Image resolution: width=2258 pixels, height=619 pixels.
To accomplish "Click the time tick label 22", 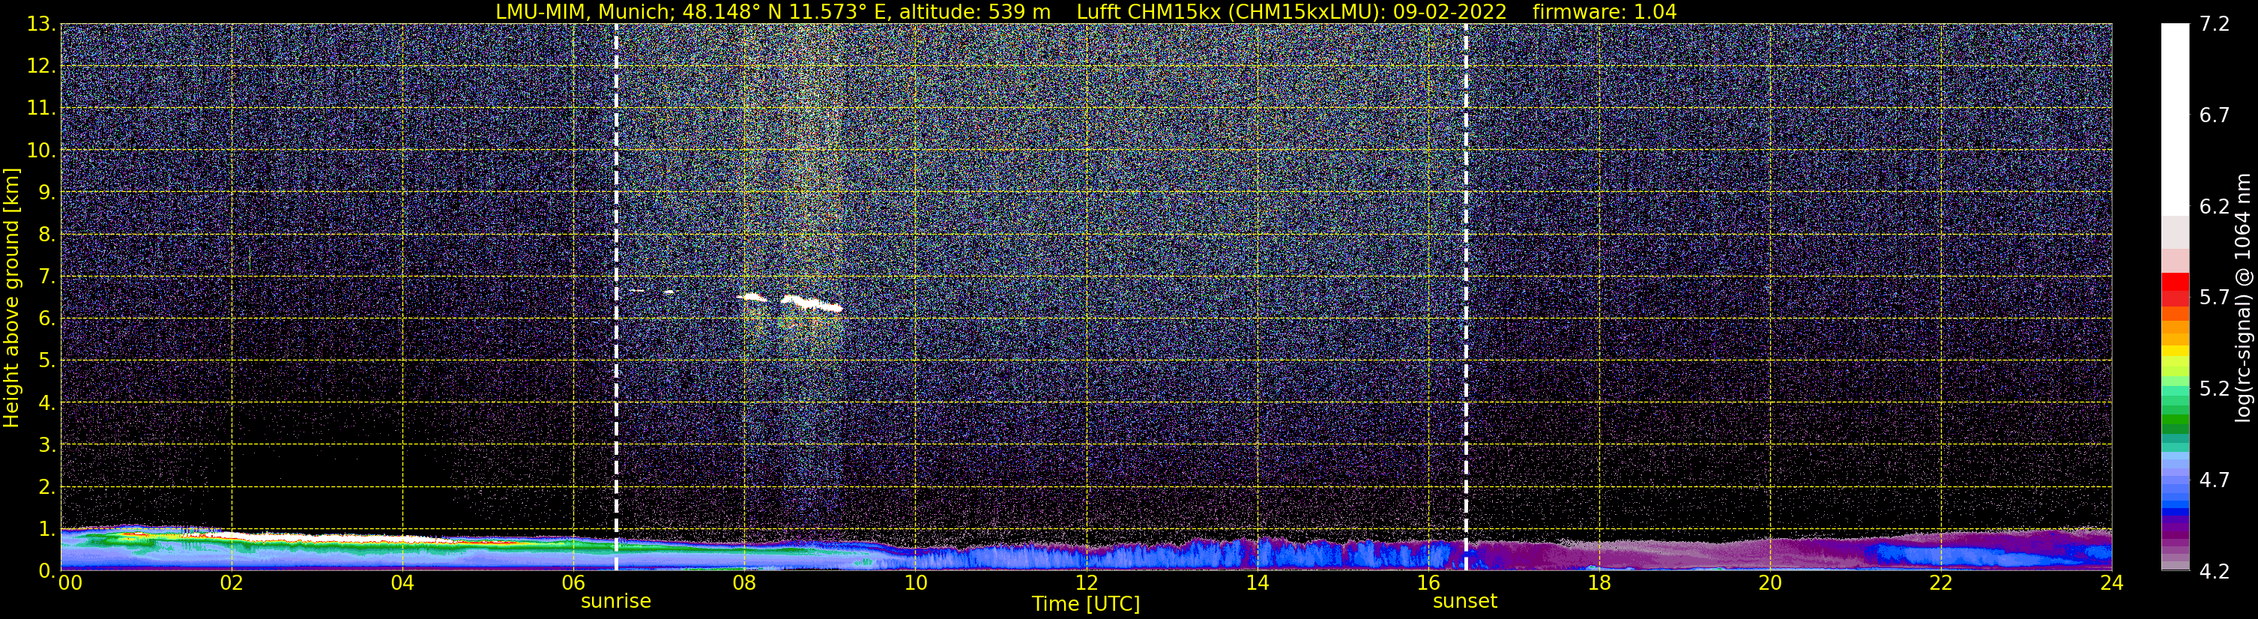I will 1941,584.
